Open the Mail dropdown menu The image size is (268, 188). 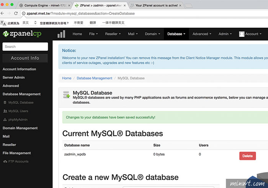point(133,34)
